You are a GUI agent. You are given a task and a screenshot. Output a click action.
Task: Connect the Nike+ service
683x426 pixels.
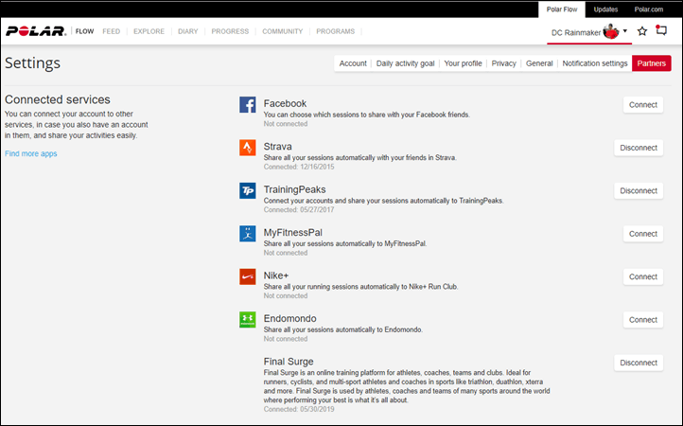tap(643, 276)
